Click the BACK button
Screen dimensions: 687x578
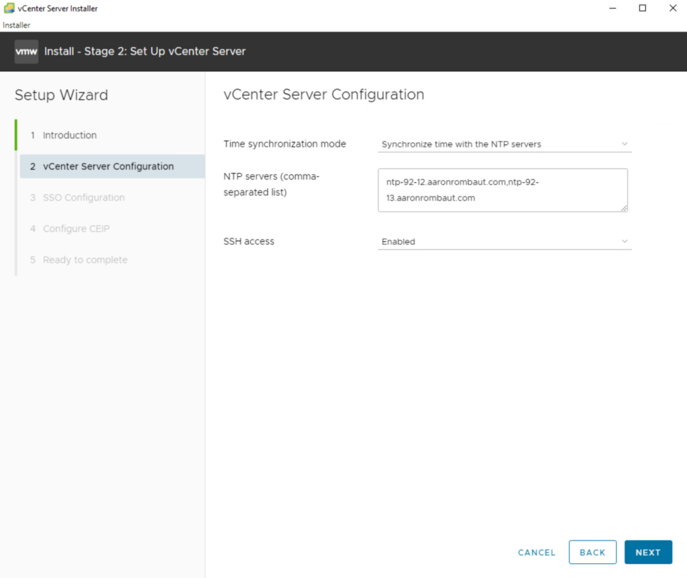pyautogui.click(x=592, y=553)
